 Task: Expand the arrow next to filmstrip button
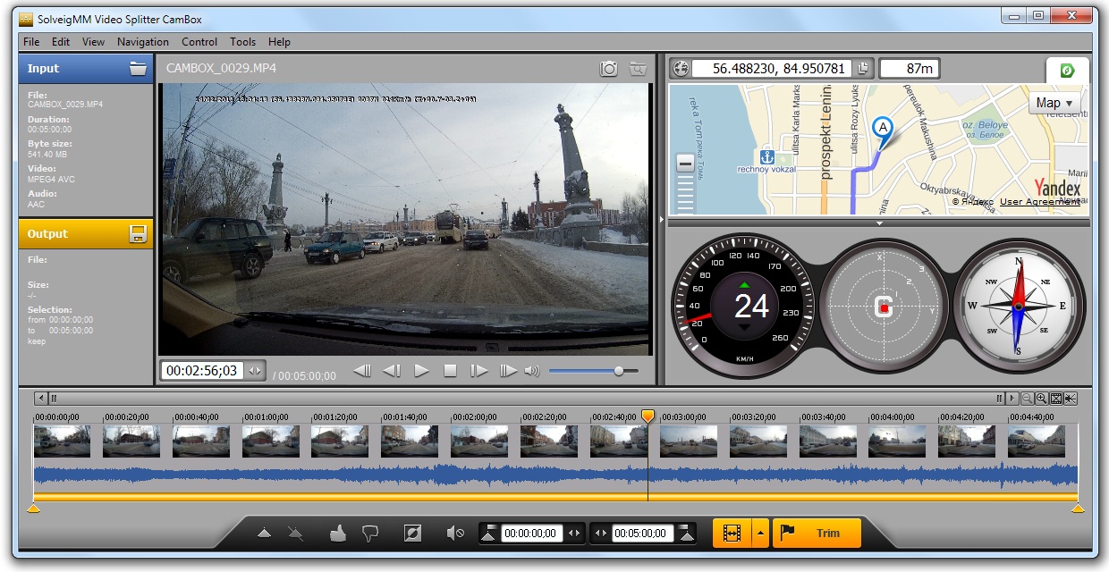(760, 534)
